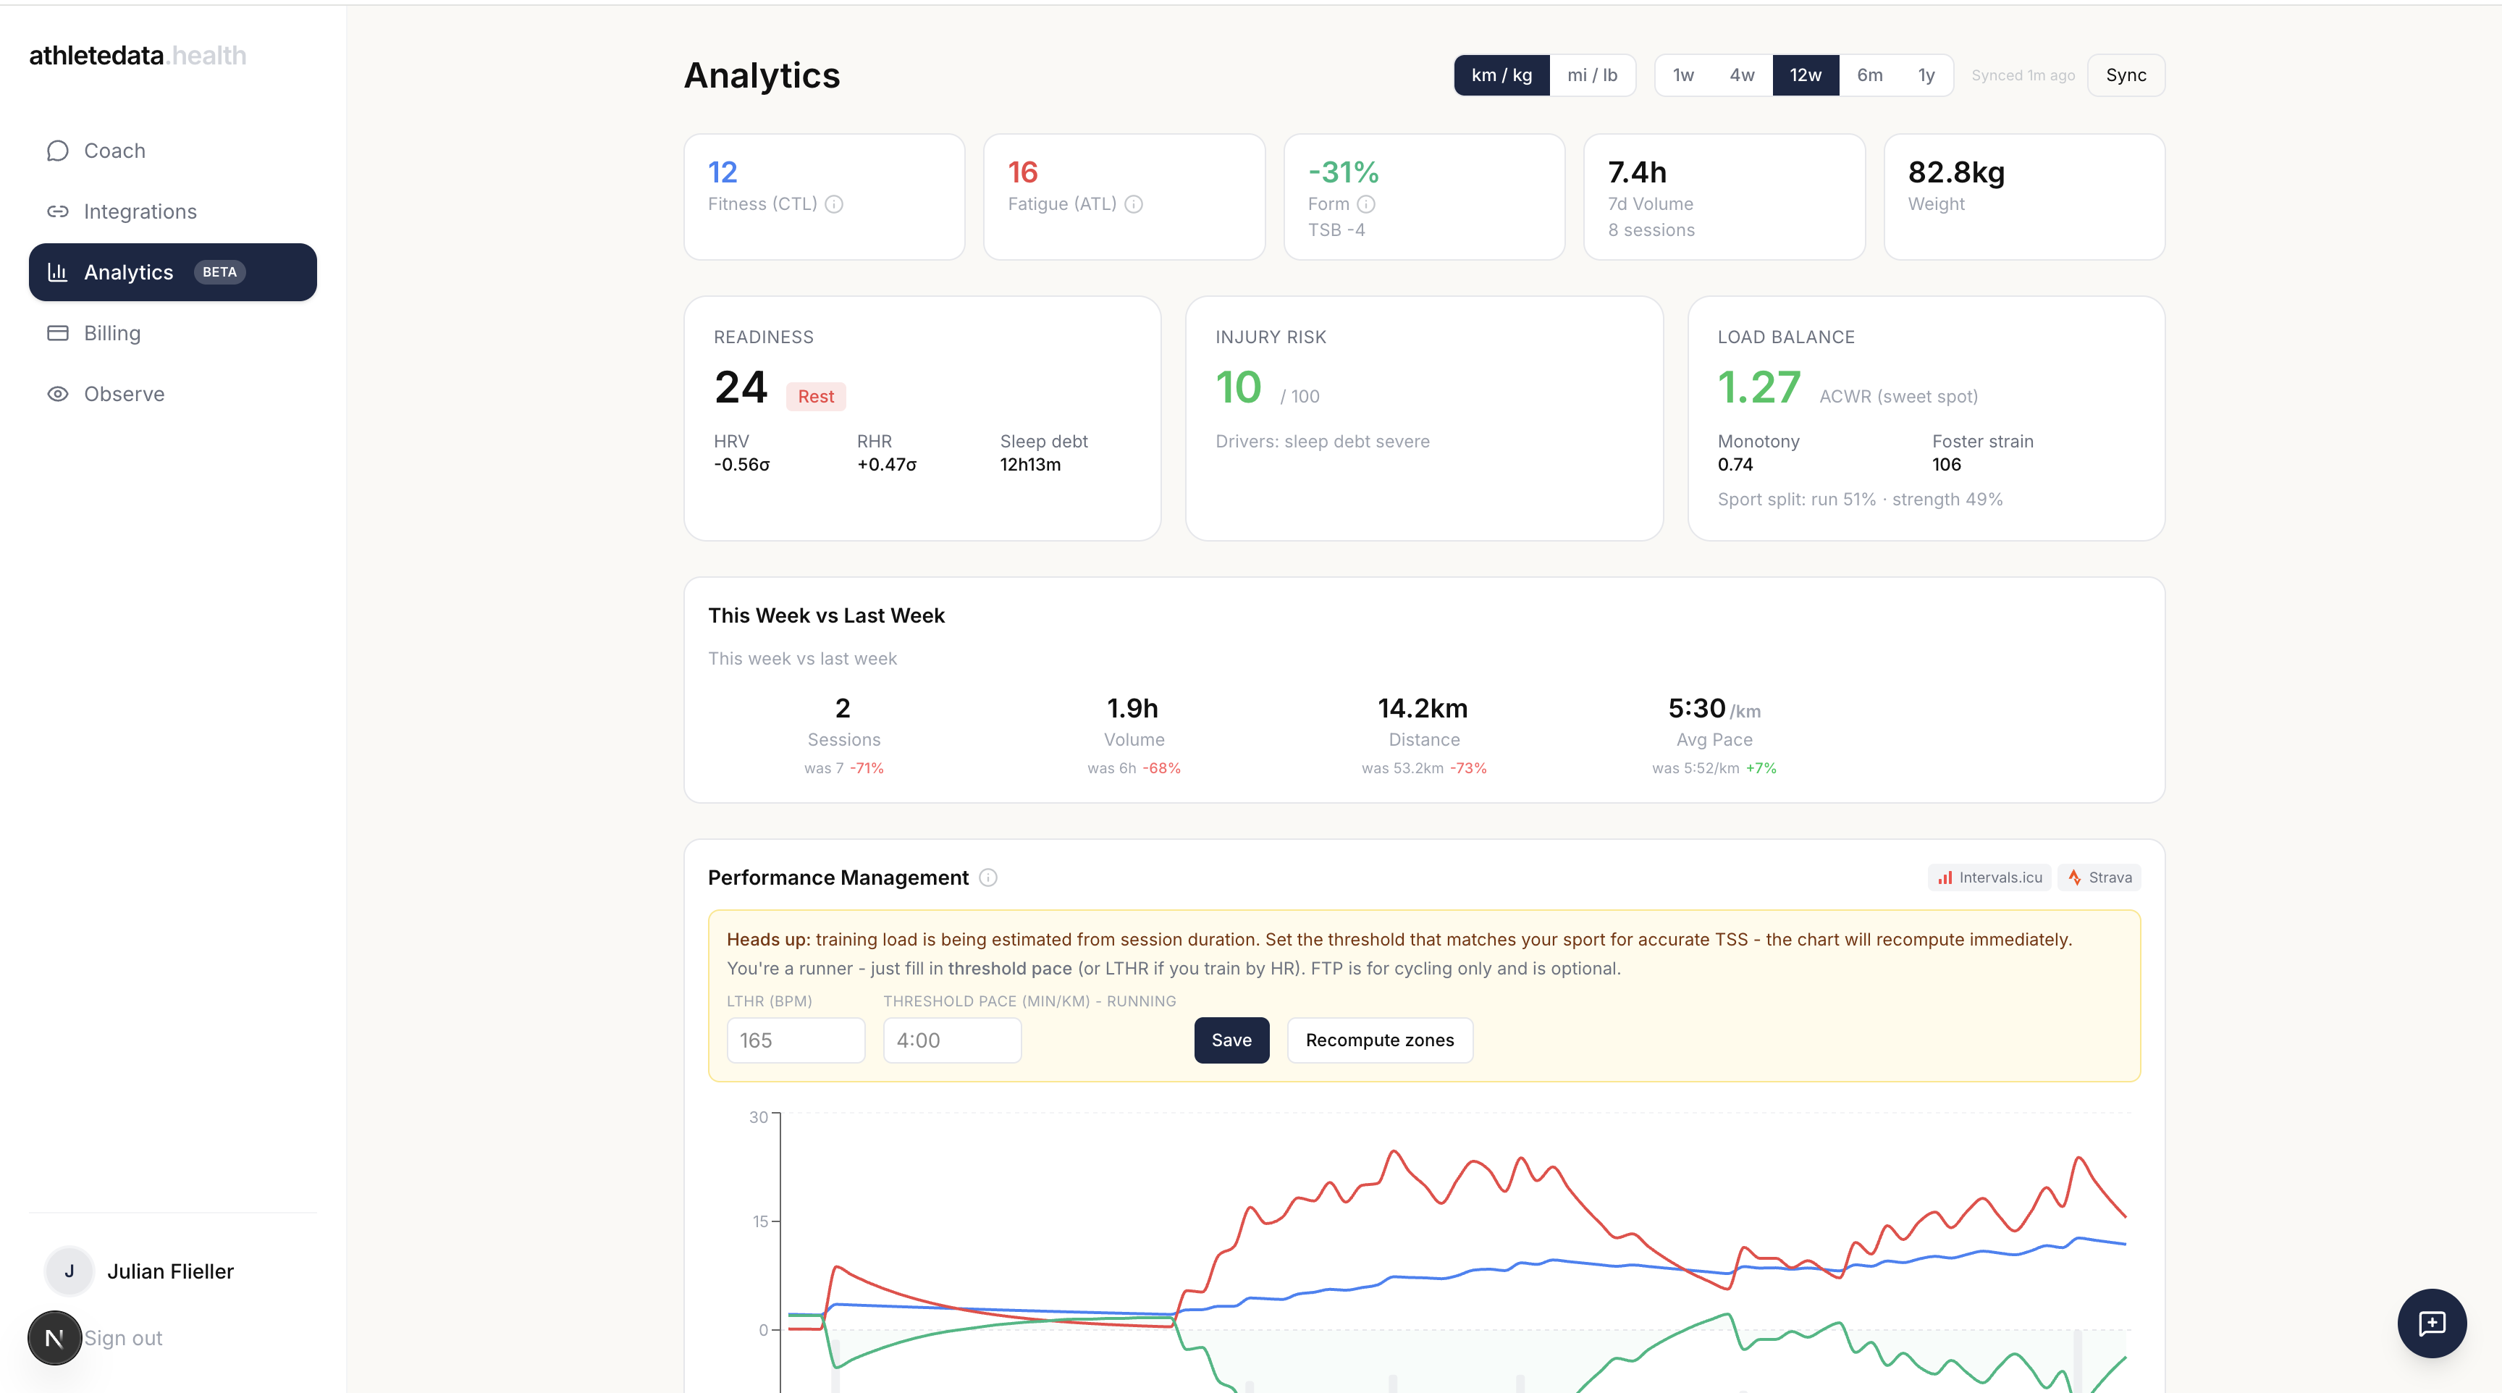Select the 1y time range

pyautogui.click(x=1926, y=75)
